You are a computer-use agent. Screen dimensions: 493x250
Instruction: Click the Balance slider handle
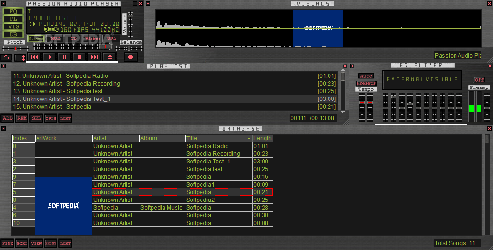coord(129,49)
